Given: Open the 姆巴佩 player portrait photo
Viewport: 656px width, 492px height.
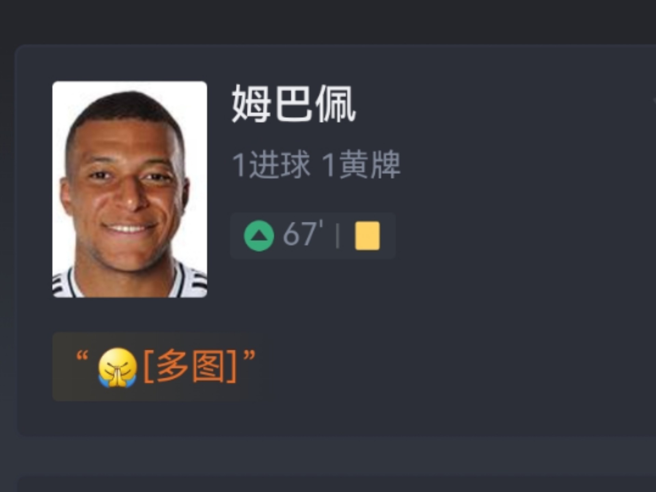Looking at the screenshot, I should pos(129,189).
